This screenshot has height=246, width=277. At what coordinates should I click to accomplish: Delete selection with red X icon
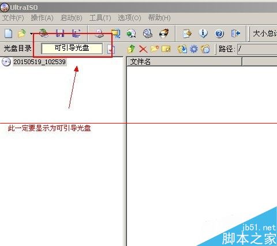pos(143,49)
